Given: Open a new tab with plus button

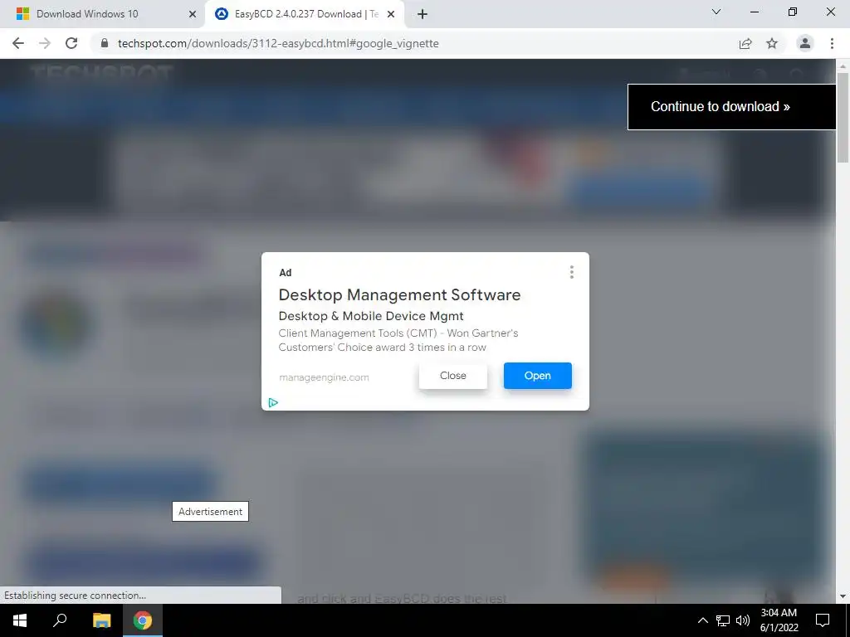Looking at the screenshot, I should coord(423,14).
